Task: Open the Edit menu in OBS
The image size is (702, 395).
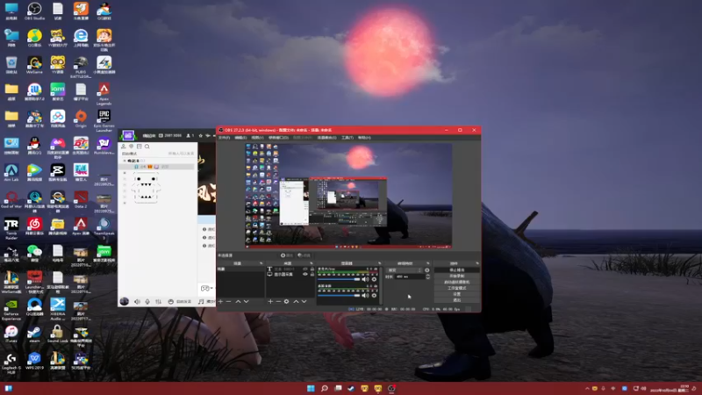Action: (x=240, y=138)
